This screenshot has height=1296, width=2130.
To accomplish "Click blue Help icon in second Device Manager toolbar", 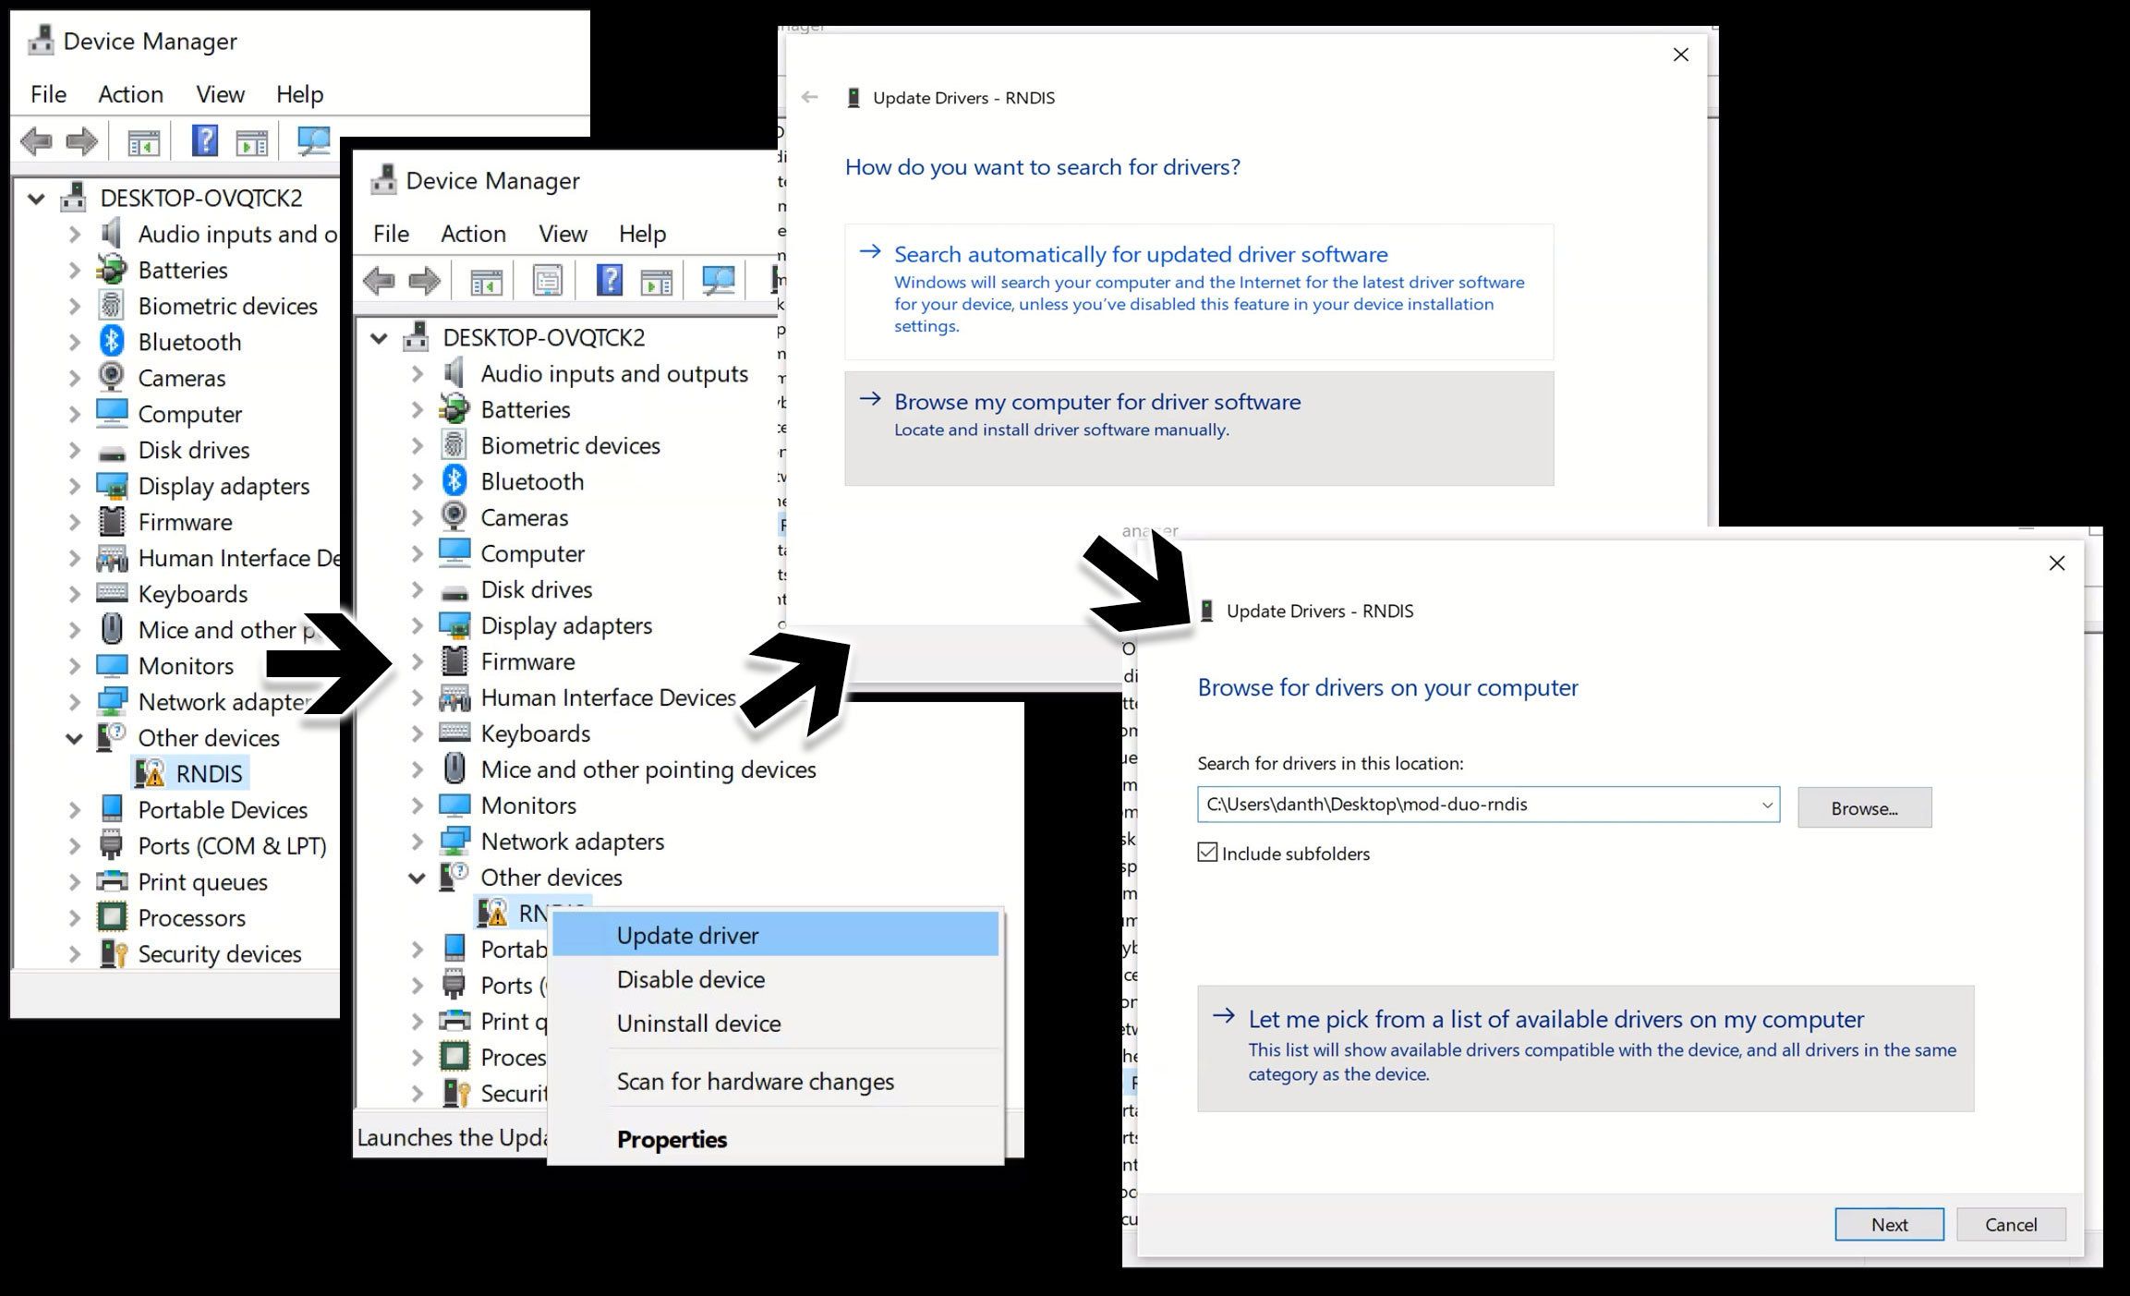I will click(x=609, y=281).
